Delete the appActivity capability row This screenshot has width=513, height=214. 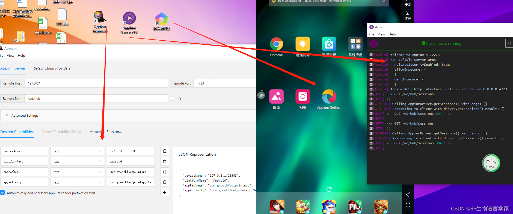165,182
